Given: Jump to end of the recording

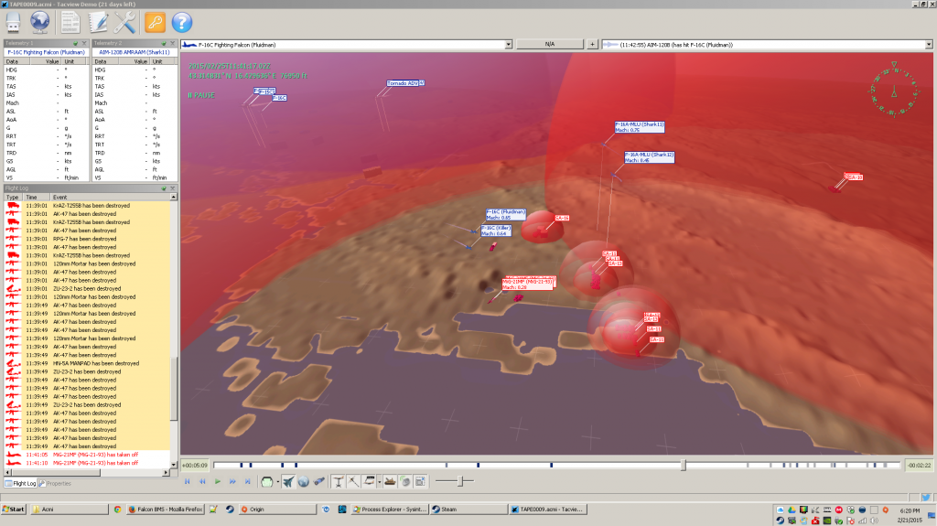Looking at the screenshot, I should click(x=247, y=481).
